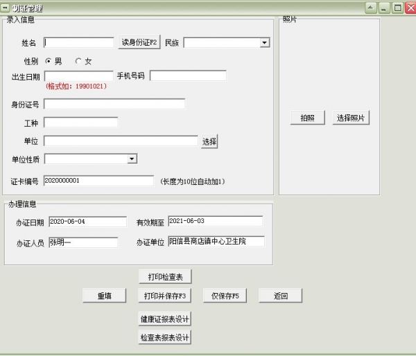Viewport: 416px width, 356px height.
Task: Click the 打印并保存F3 button
Action: click(x=165, y=296)
